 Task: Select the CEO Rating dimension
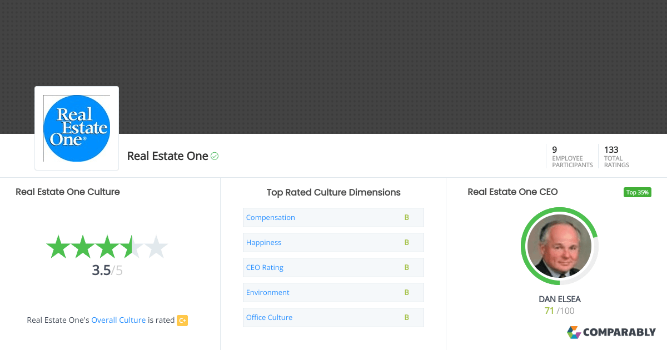(265, 267)
